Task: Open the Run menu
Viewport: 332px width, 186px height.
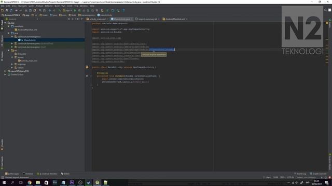Action: [63, 6]
